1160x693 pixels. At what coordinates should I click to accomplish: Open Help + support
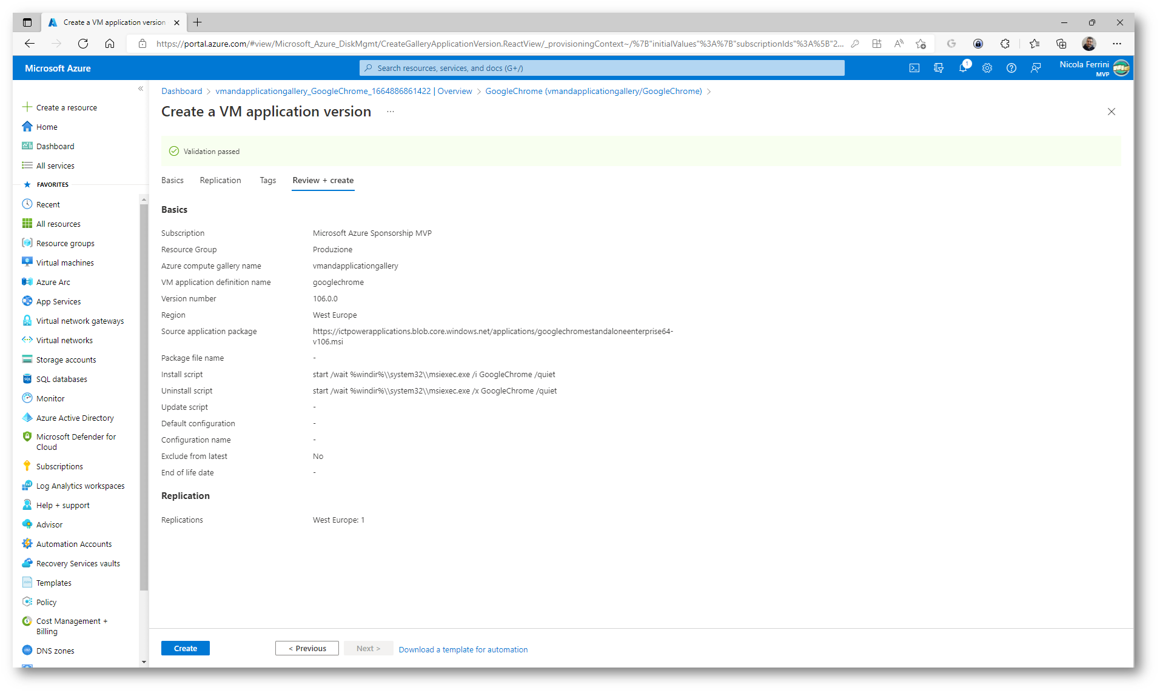point(56,505)
